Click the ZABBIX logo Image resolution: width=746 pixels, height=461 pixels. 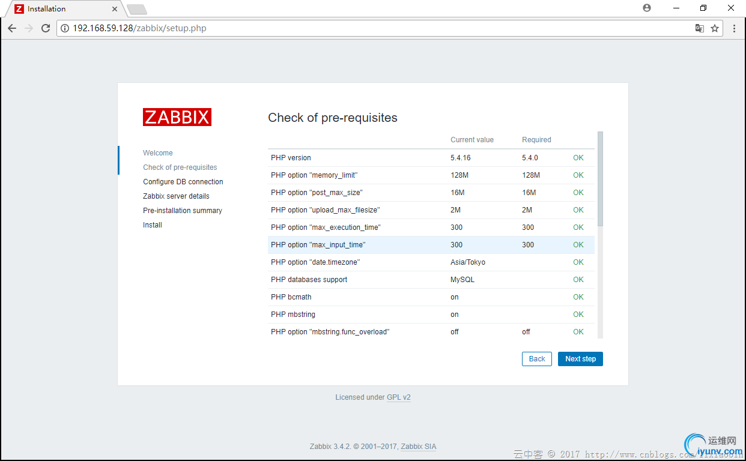pyautogui.click(x=177, y=117)
